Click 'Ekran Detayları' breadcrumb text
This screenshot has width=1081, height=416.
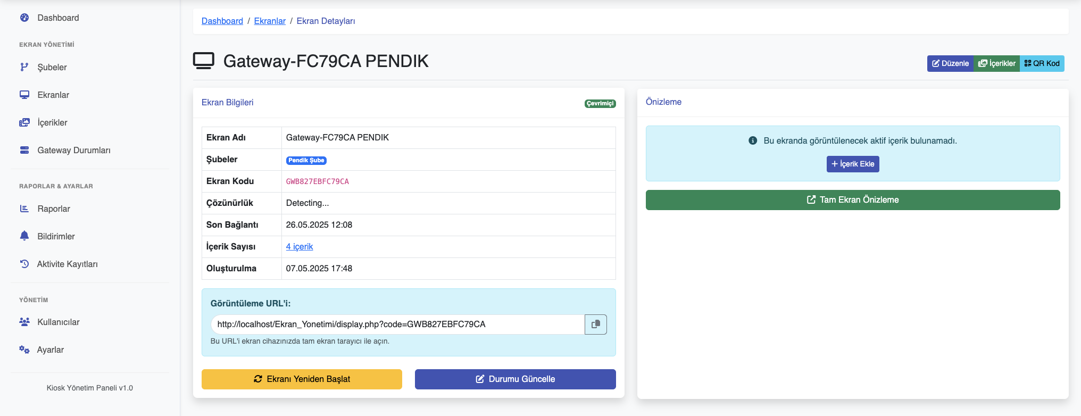(326, 21)
